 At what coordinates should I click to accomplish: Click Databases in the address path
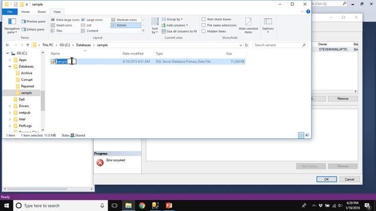pyautogui.click(x=83, y=45)
